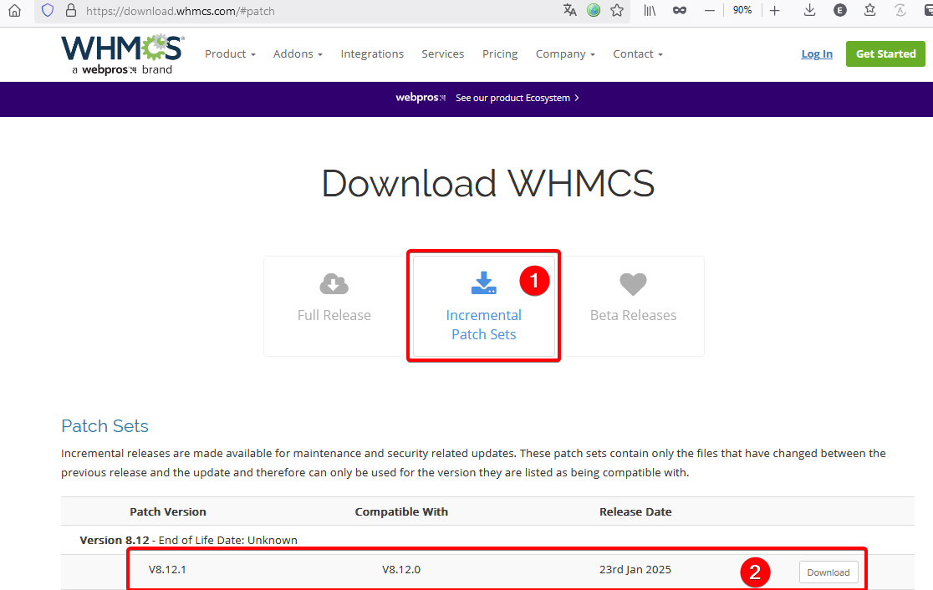The image size is (933, 590).
Task: Click the greyed circular icon in toolbar
Action: [x=900, y=10]
